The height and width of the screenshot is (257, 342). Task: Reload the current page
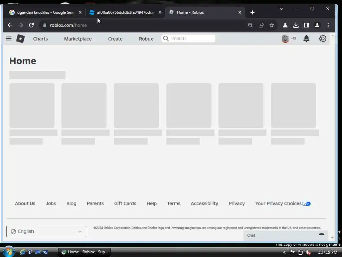(x=31, y=25)
